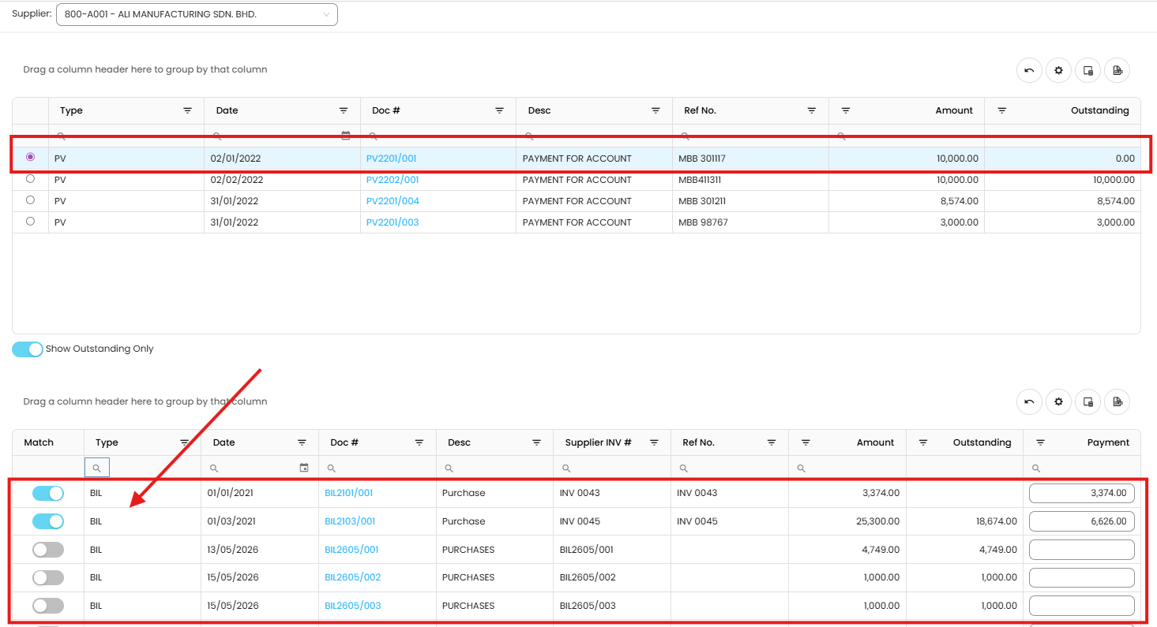
Task: Open Supplier INV # column filter
Action: [654, 442]
